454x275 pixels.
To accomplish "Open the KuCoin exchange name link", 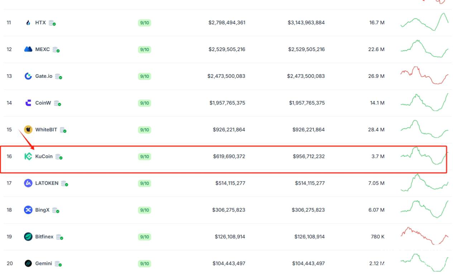I will pyautogui.click(x=44, y=156).
